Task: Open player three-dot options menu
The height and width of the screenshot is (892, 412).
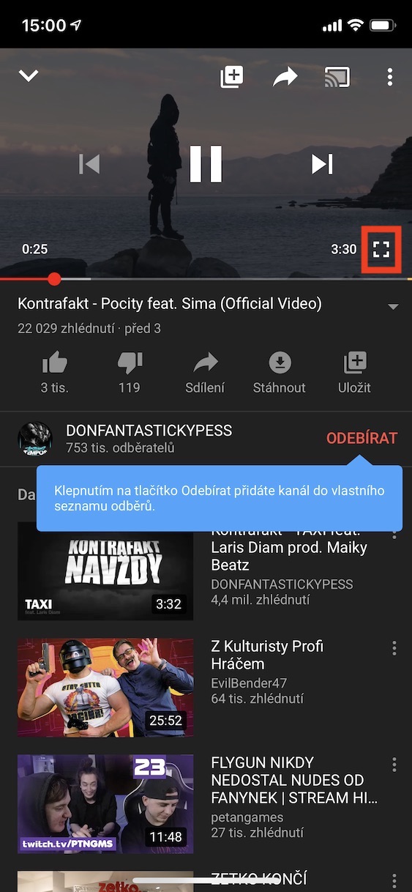Action: 390,77
